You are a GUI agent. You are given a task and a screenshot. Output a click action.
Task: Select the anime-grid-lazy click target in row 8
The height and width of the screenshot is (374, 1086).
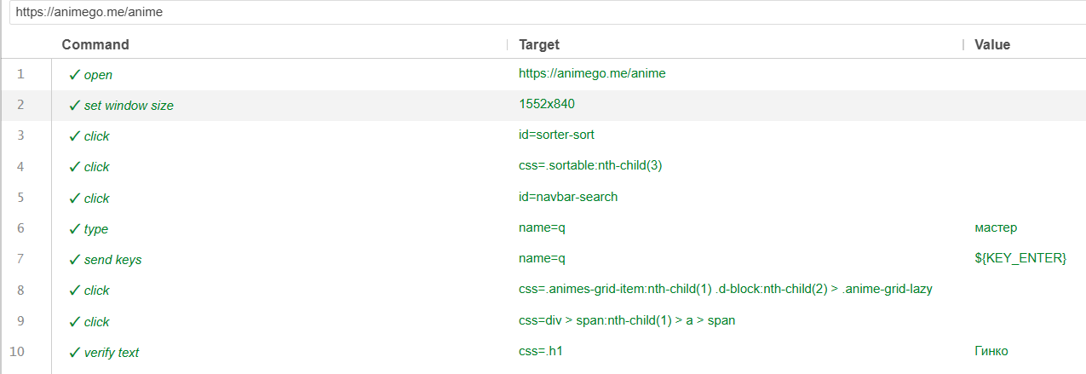[726, 289]
